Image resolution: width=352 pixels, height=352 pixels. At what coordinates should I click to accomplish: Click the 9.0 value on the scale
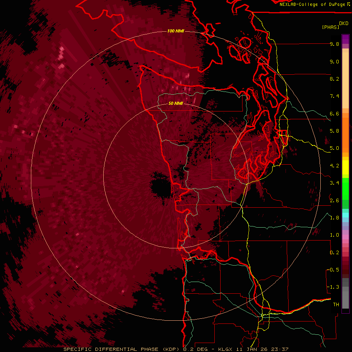click(x=334, y=61)
